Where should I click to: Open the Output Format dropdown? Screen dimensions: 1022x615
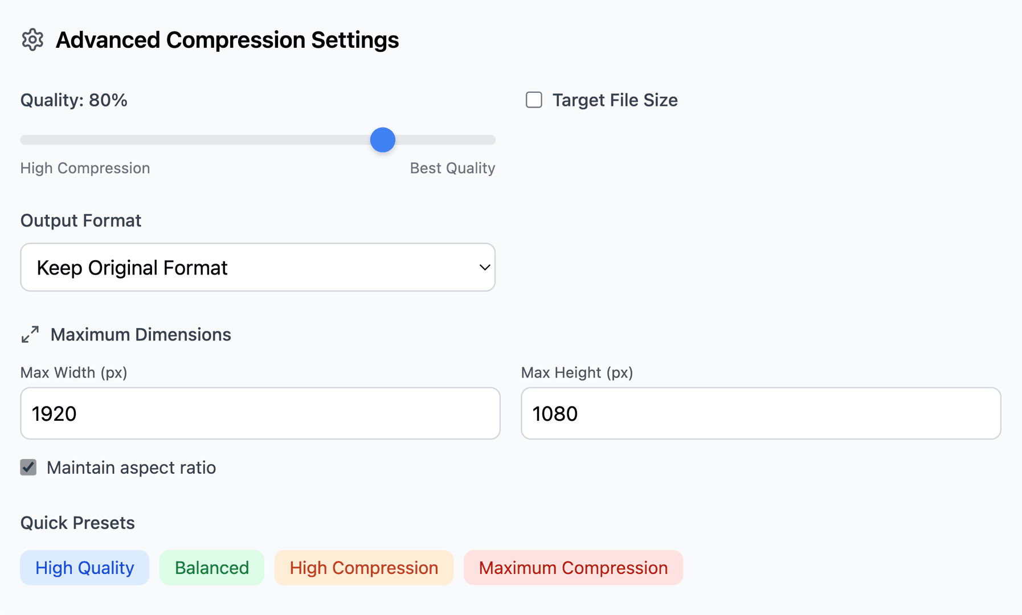click(x=257, y=267)
